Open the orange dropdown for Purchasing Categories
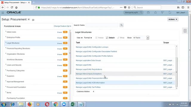This screenshot has width=191, height=107. 65,71
